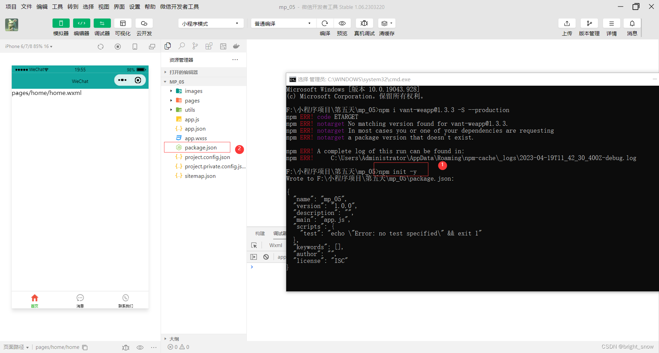659x353 pixels.
Task: Clear the cache via 清缓存 icon
Action: click(385, 23)
